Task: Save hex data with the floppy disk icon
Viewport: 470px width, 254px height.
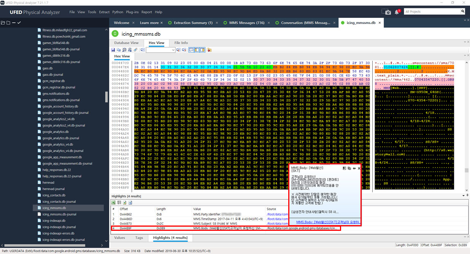Action: point(113,50)
